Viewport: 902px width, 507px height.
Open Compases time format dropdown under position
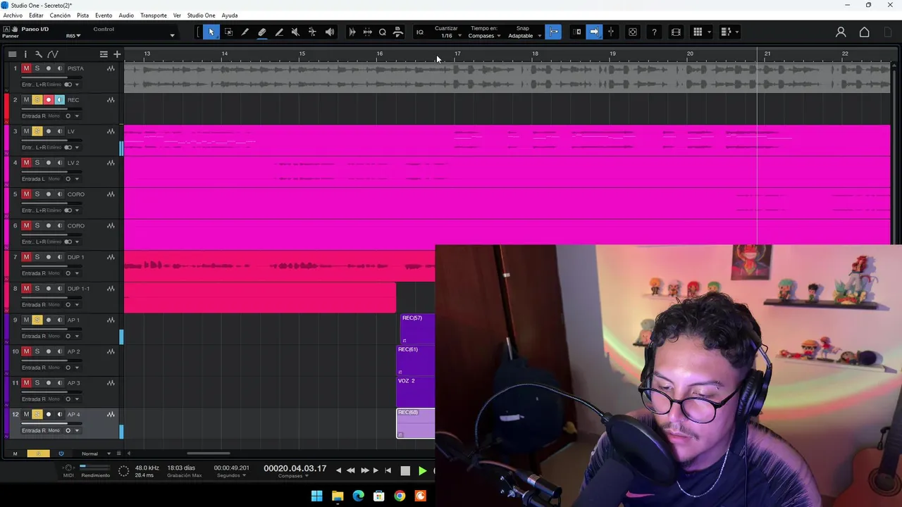pyautogui.click(x=292, y=476)
